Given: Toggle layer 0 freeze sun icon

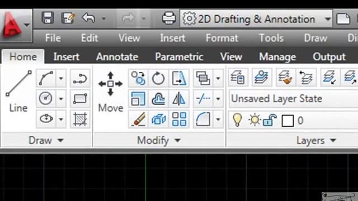Looking at the screenshot, I should pyautogui.click(x=255, y=120).
